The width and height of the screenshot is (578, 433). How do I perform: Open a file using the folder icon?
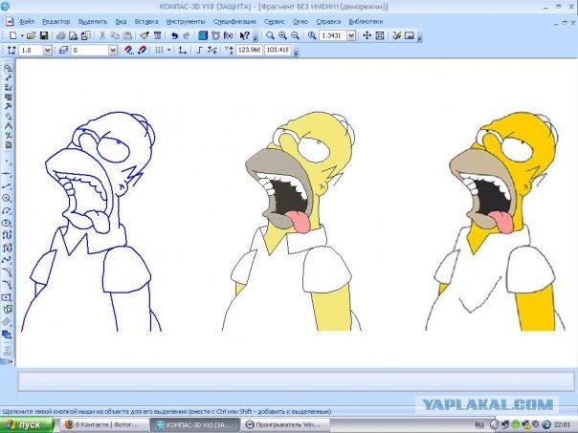[32, 35]
